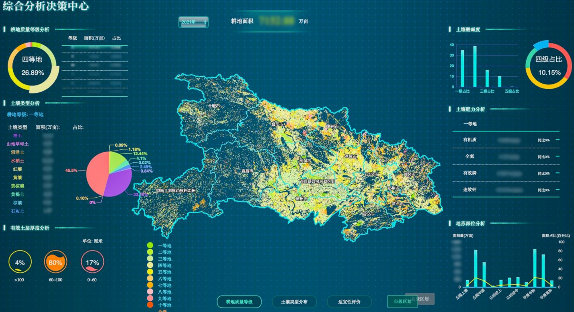Click the >100 soil thickness gauge icon

coord(20,262)
